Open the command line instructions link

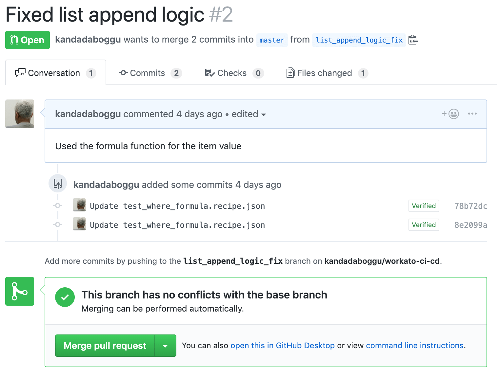tap(415, 346)
